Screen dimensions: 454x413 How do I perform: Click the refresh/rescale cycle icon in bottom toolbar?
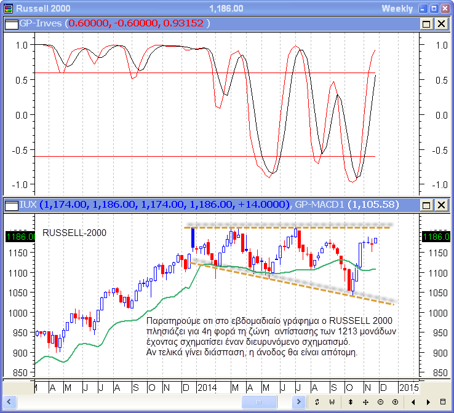point(316,402)
